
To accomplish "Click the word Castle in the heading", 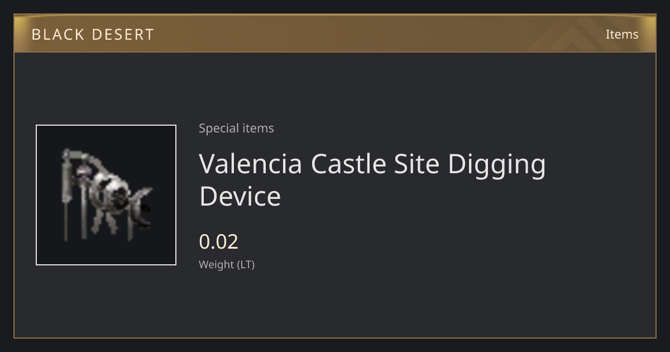I will pos(348,164).
